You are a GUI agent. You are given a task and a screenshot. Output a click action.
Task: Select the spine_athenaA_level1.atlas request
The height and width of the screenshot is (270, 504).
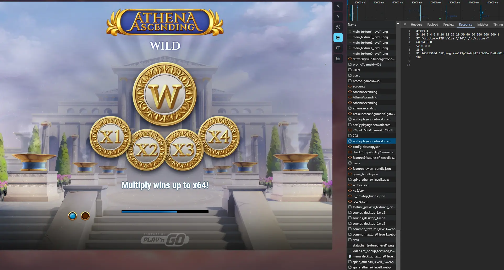point(371,179)
